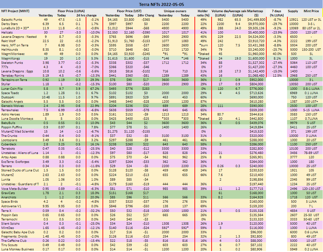
Task: Select the 'Lootopians' cell
Action: tap(9, 140)
